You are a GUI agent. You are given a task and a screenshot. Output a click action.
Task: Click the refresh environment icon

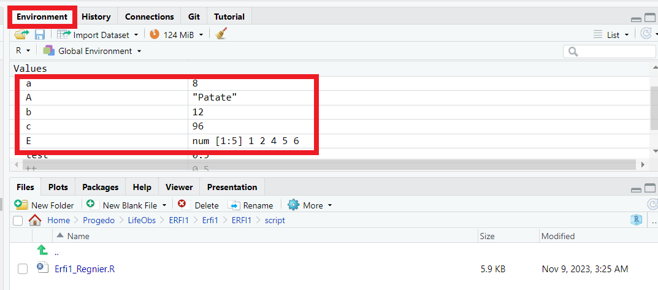point(646,34)
